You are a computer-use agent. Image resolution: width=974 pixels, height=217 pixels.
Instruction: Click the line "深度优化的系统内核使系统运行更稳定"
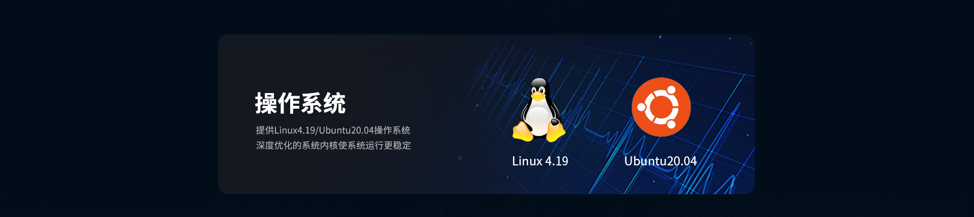tap(333, 146)
